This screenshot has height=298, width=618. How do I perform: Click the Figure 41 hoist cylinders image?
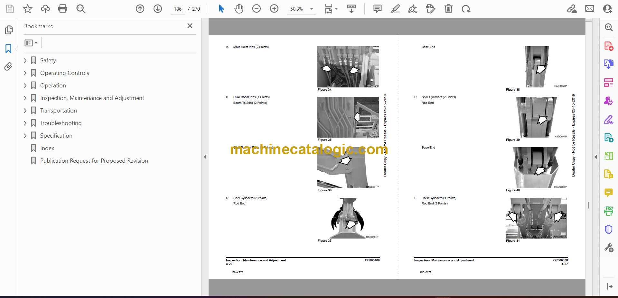click(x=536, y=218)
